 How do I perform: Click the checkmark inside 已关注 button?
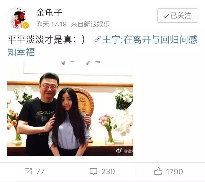tap(166, 16)
